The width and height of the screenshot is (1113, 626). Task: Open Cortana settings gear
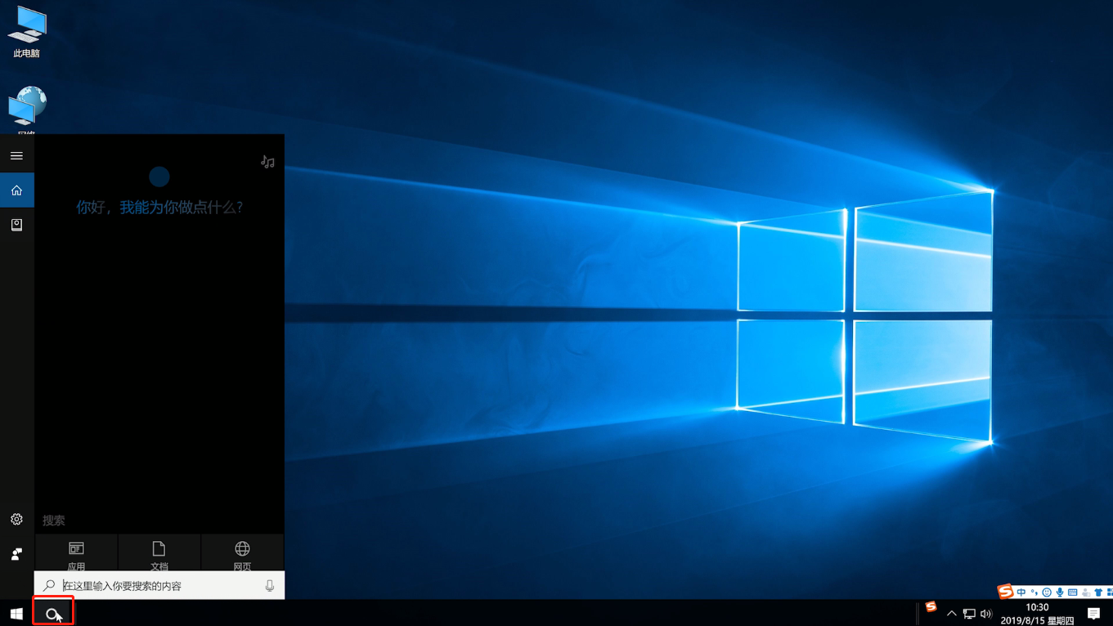(x=16, y=519)
